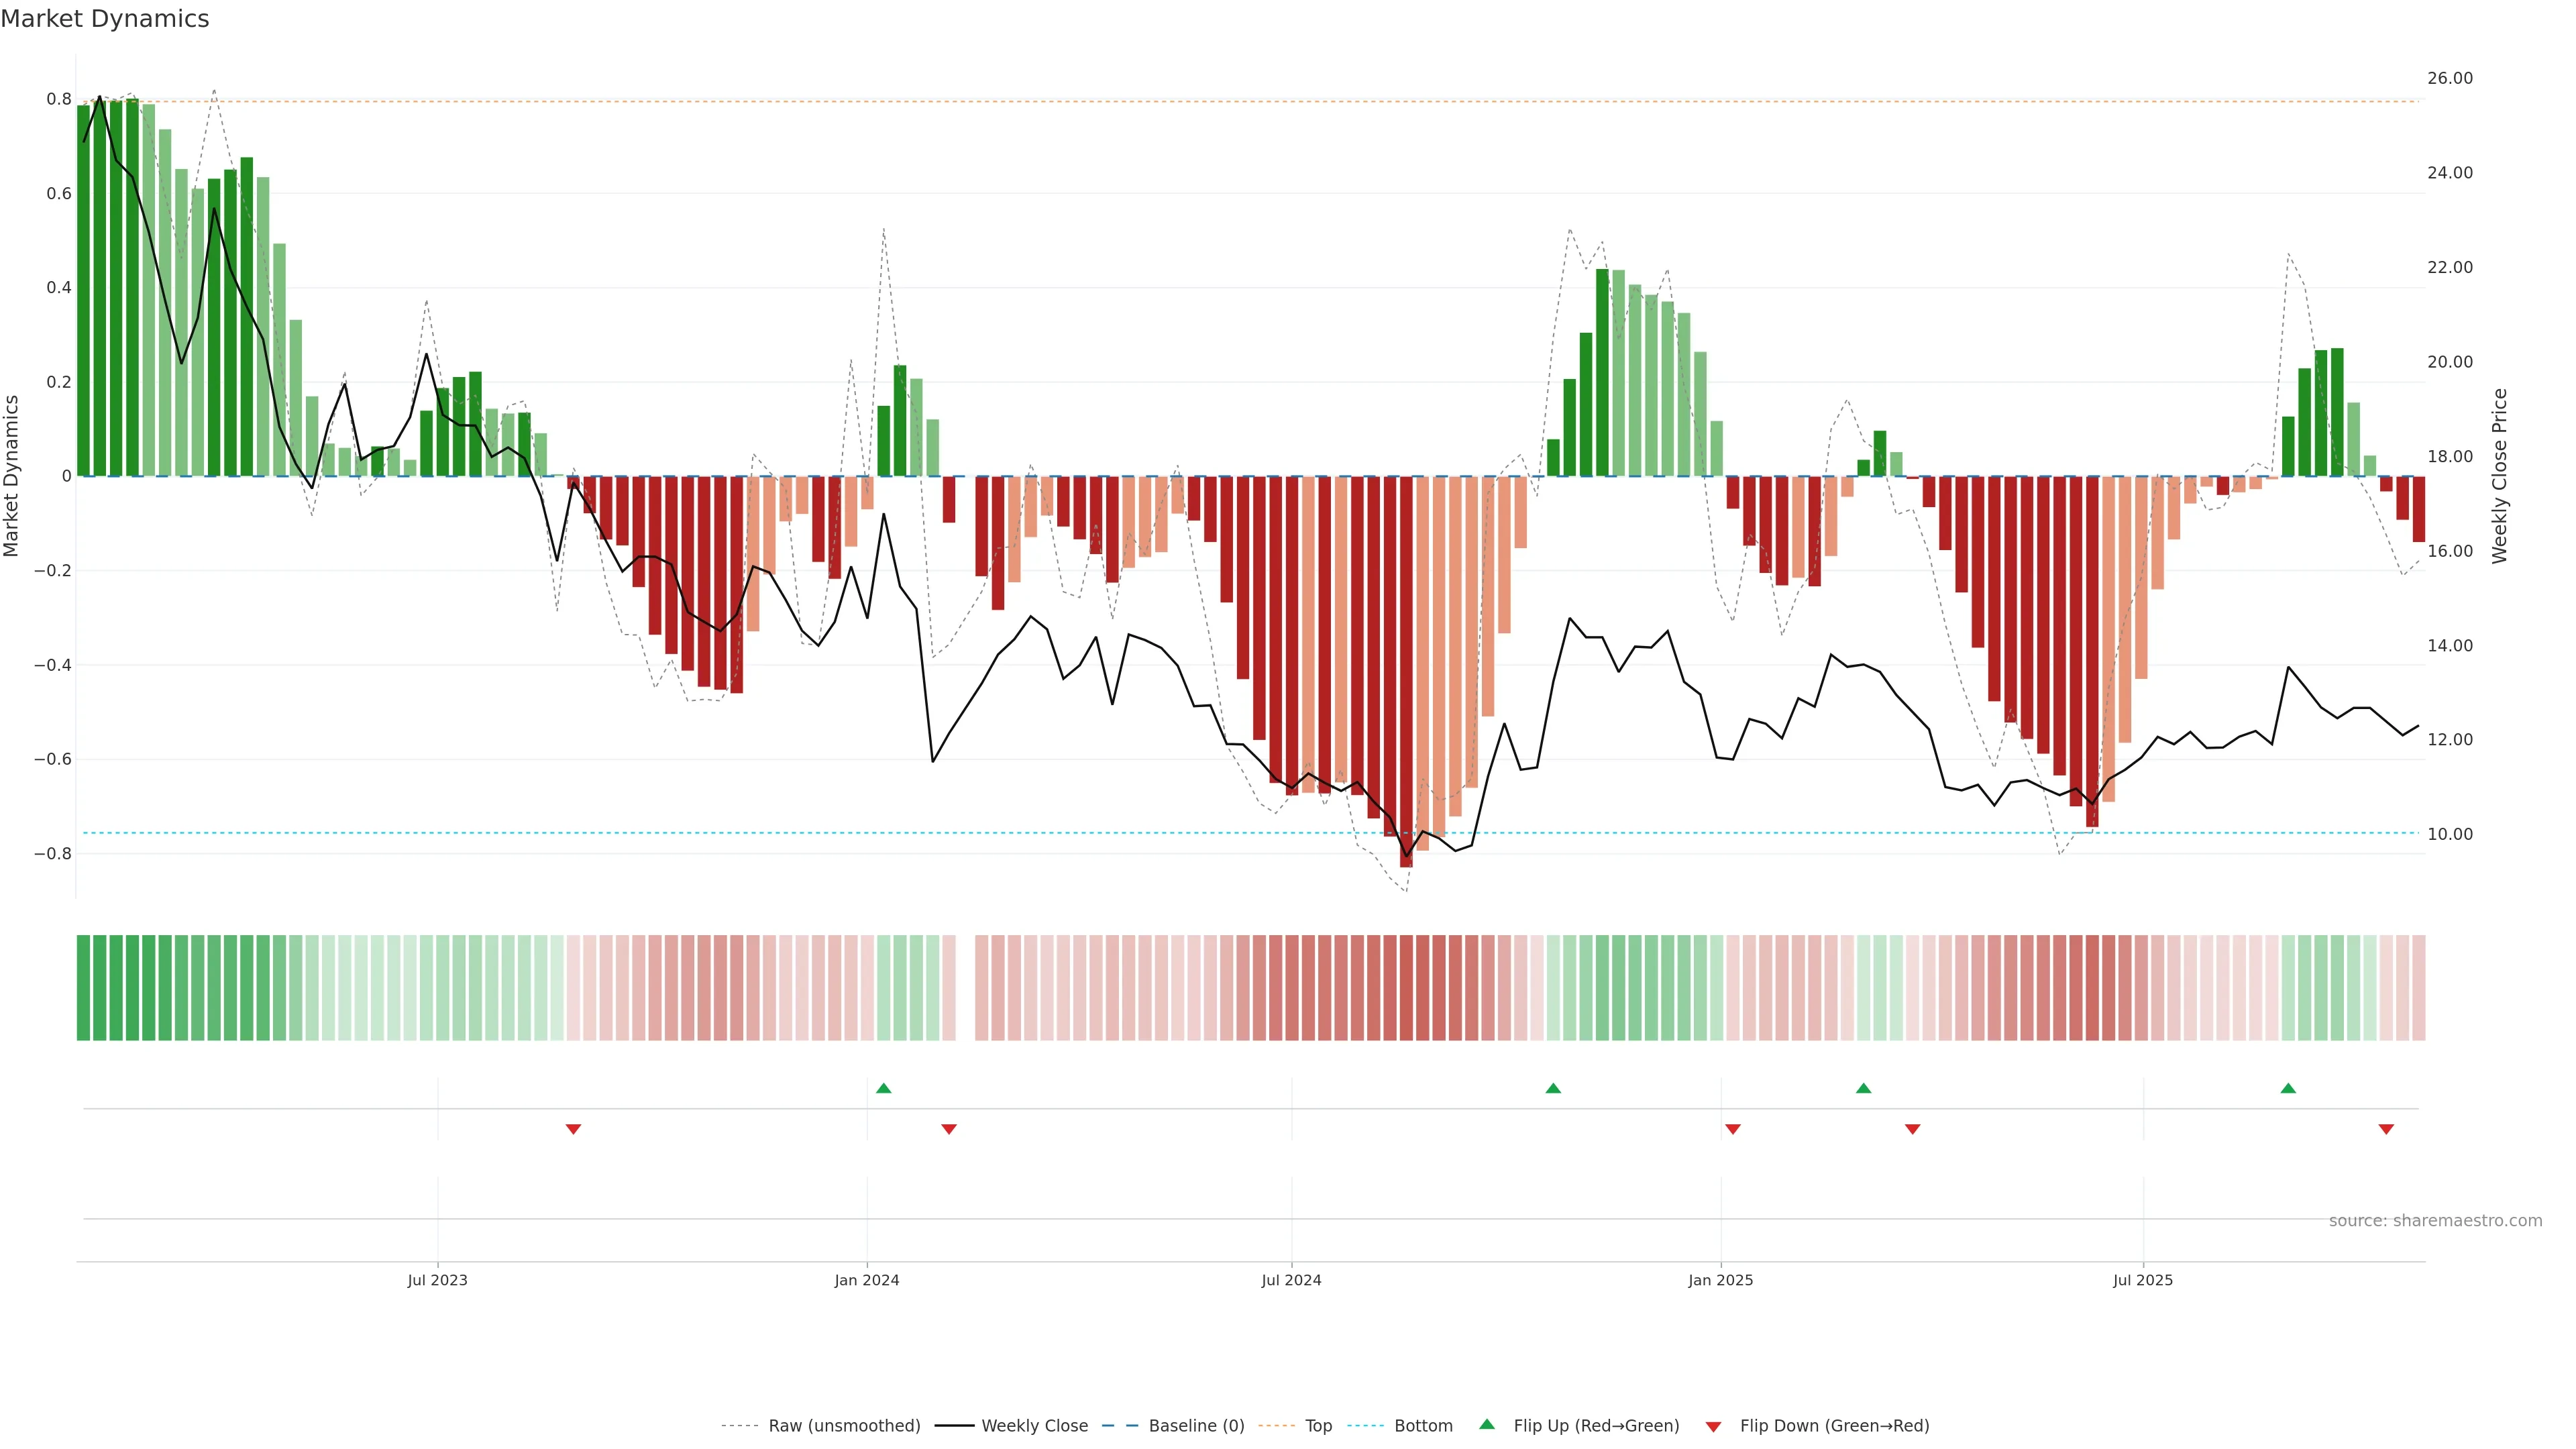
Task: Click the green Flip Up triangle in legend
Action: [1487, 1424]
